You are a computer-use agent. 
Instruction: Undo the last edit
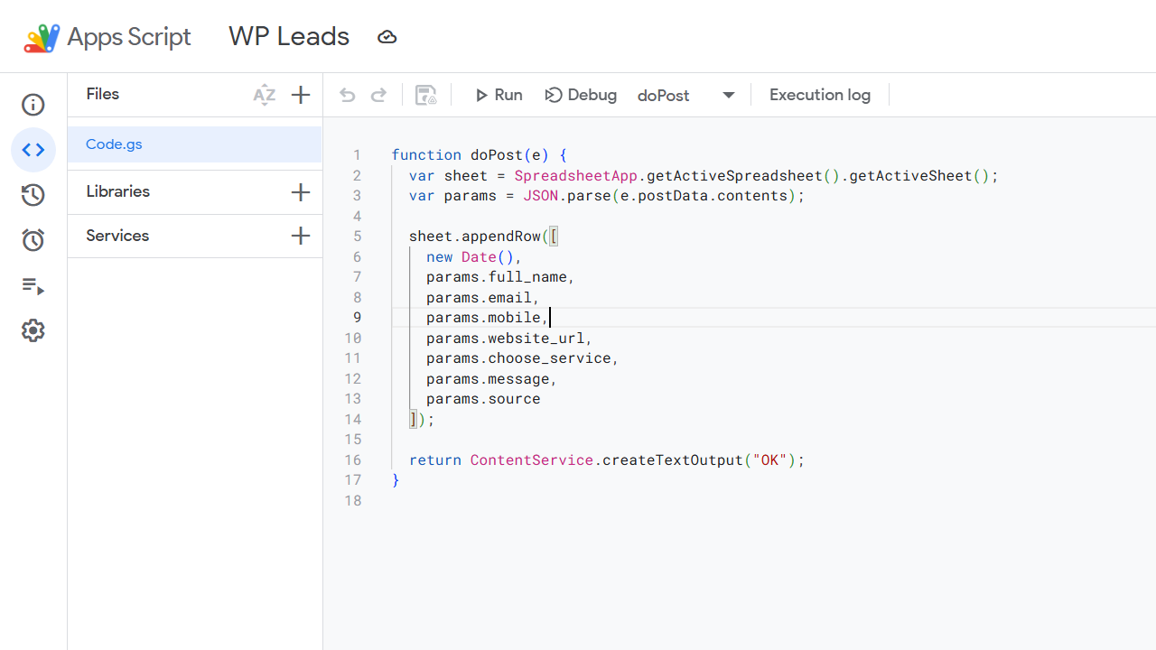click(347, 95)
